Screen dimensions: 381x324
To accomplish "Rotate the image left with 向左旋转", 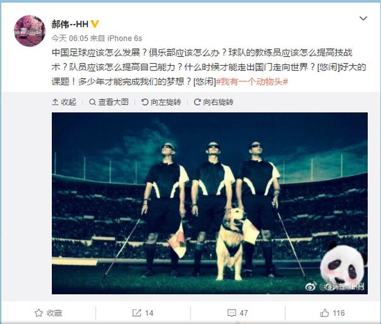I will click(161, 102).
